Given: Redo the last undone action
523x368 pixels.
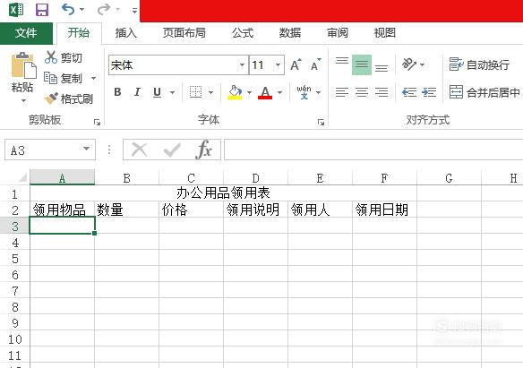Looking at the screenshot, I should coord(104,9).
